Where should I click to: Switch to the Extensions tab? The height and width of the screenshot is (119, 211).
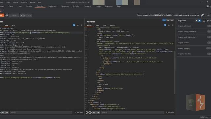click(x=109, y=6)
